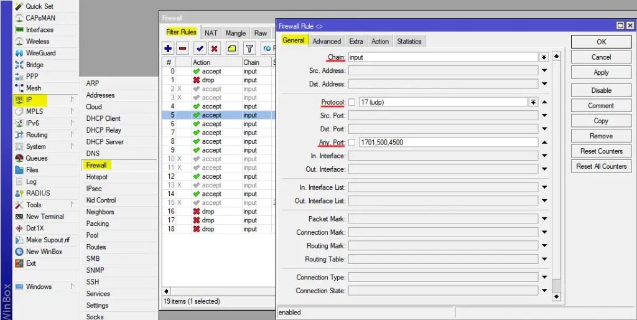
Task: Toggle the Any. Port invert checkbox
Action: (x=352, y=143)
